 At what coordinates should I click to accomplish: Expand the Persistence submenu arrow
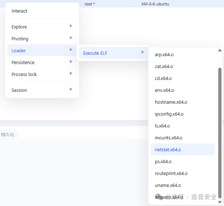point(71,62)
